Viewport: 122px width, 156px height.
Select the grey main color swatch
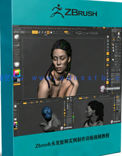(x=19, y=80)
